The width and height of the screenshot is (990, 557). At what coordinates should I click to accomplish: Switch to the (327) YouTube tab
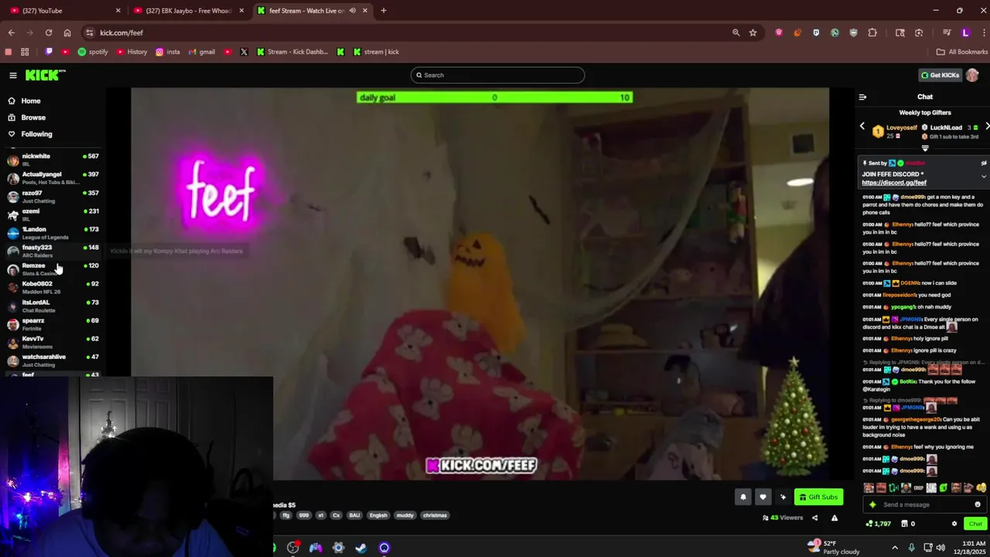click(x=65, y=11)
